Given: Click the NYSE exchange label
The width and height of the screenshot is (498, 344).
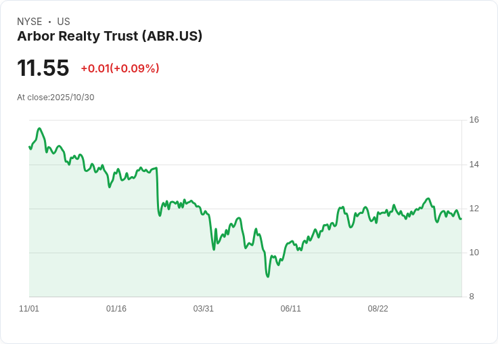Looking at the screenshot, I should point(29,22).
